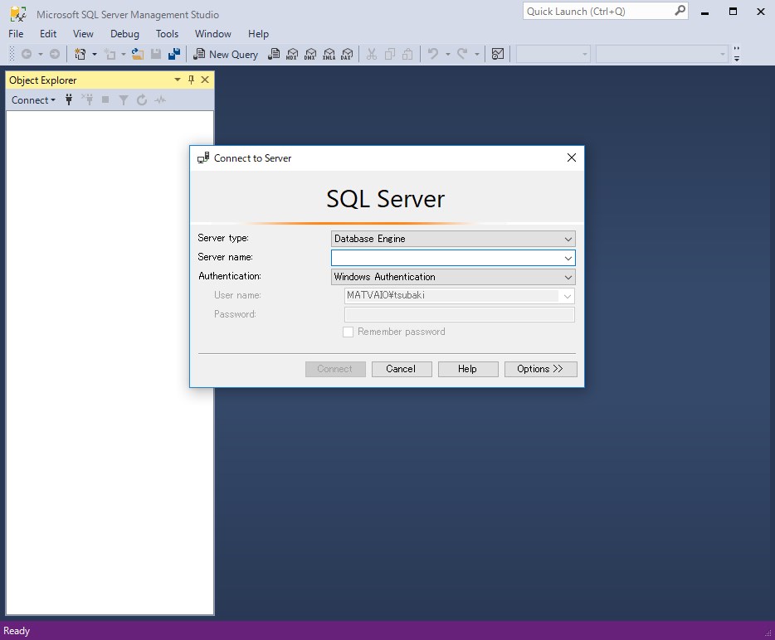Refresh the Object Explorer

[x=141, y=99]
